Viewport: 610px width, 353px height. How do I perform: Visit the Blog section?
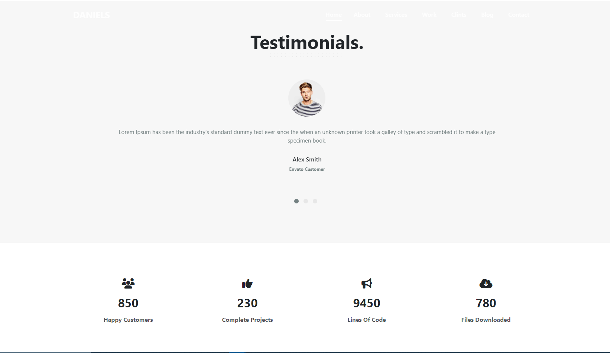point(487,14)
